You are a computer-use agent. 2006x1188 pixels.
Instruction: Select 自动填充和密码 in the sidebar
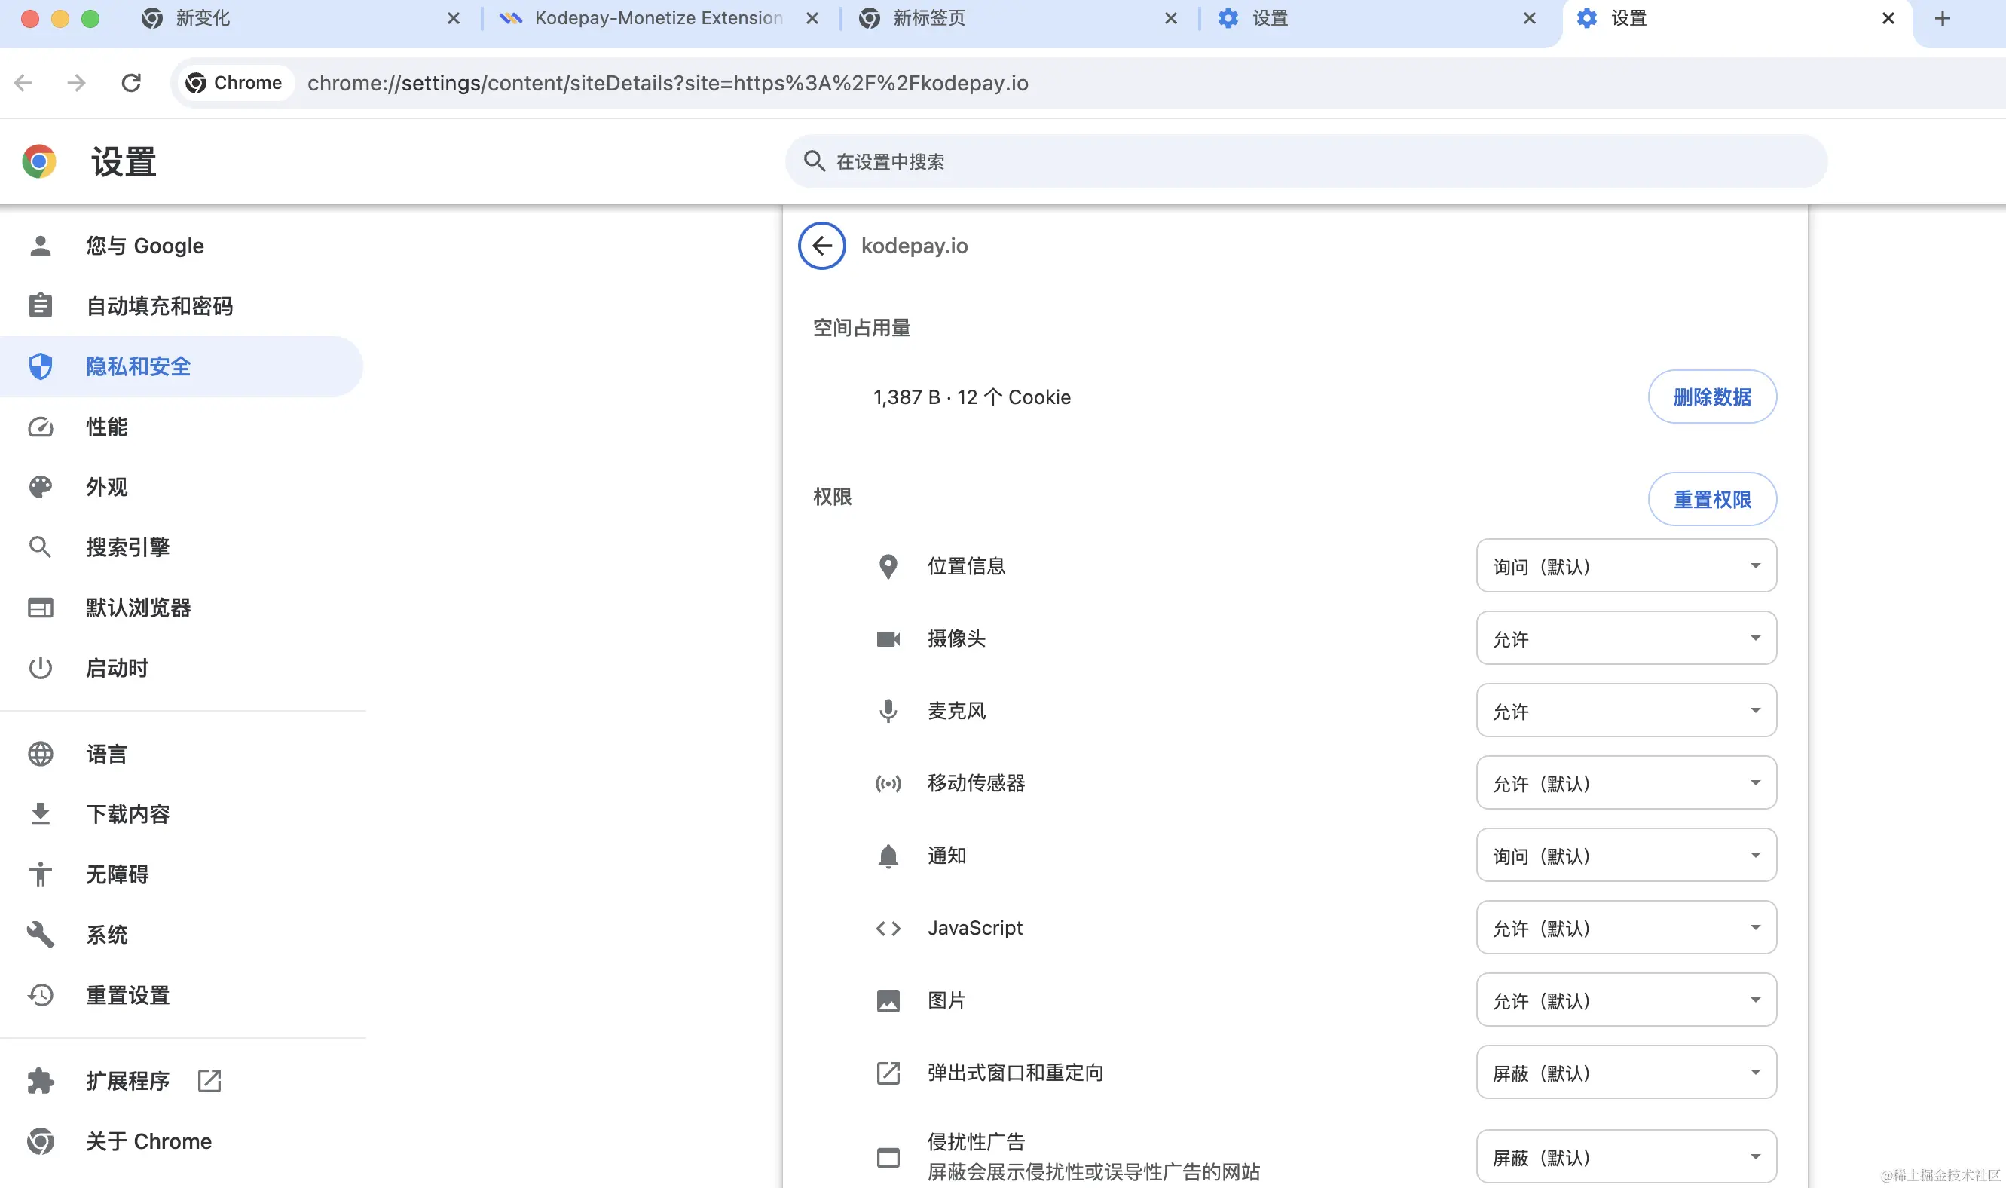[158, 306]
